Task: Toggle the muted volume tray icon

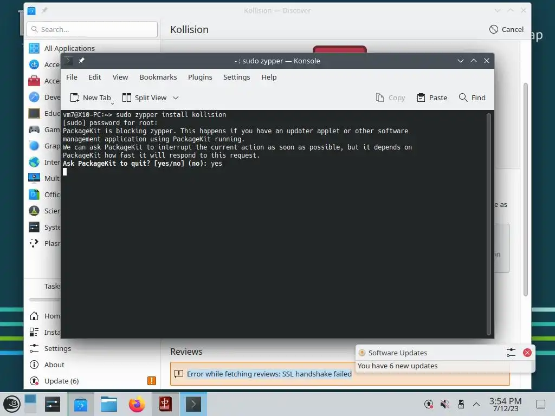Action: pos(444,404)
